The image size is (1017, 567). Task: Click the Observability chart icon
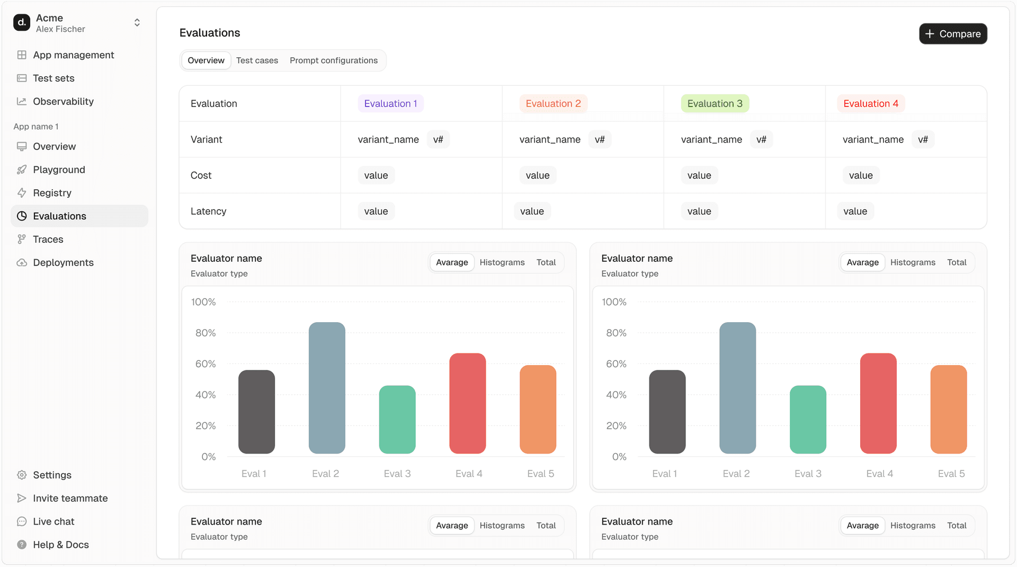tap(22, 101)
